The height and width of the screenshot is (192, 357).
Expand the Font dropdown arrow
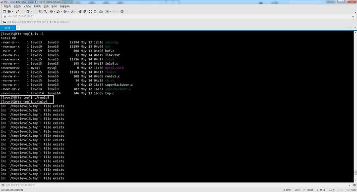75,11
